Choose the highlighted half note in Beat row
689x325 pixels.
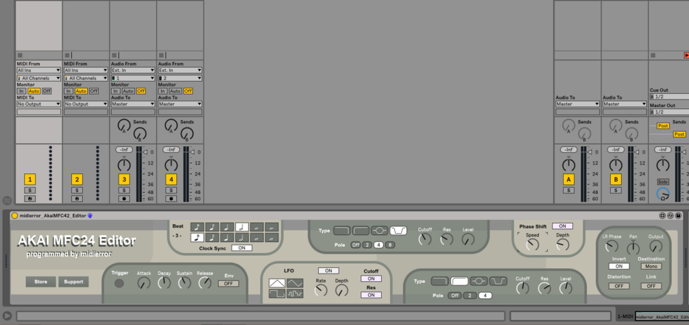coord(242,227)
